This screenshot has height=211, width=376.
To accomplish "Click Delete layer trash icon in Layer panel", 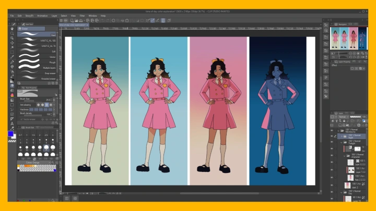I will tap(366, 126).
